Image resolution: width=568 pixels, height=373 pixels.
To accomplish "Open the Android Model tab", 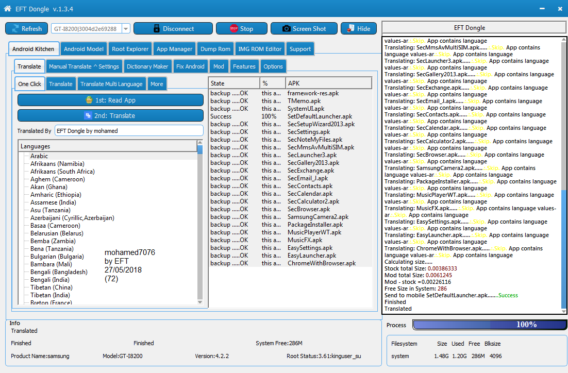I will point(83,49).
